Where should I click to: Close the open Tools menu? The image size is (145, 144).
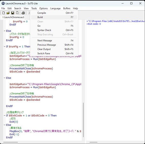[x=34, y=8]
